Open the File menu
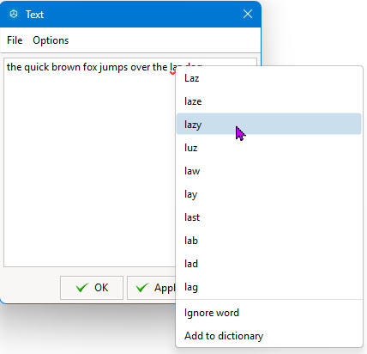 point(15,40)
